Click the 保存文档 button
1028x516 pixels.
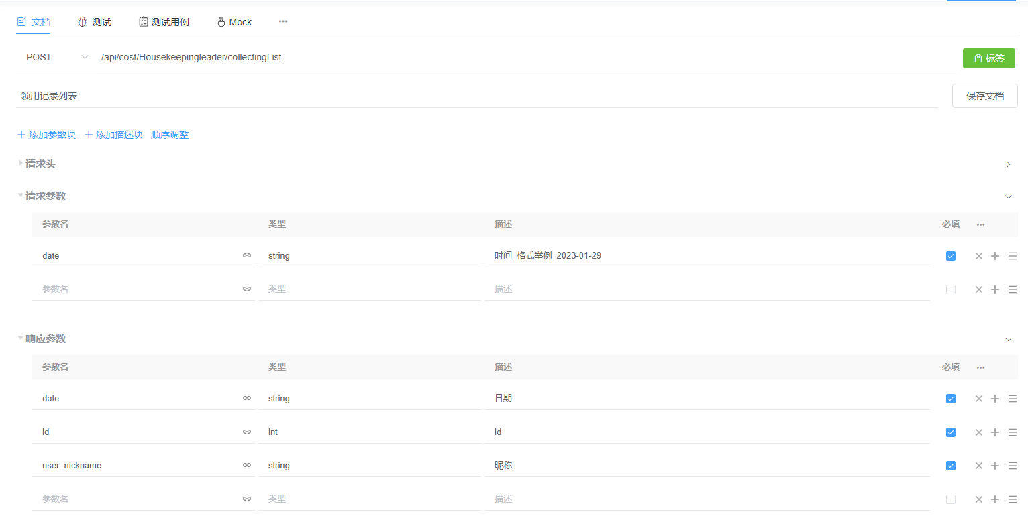click(x=984, y=96)
